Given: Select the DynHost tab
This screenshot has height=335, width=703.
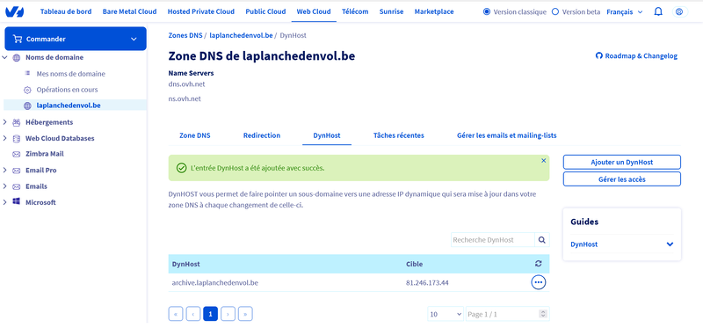Looking at the screenshot, I should pos(327,135).
